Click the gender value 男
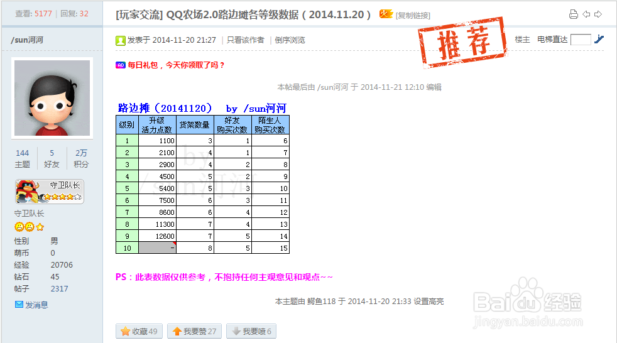Screen dimensions: 617x343 pos(54,241)
